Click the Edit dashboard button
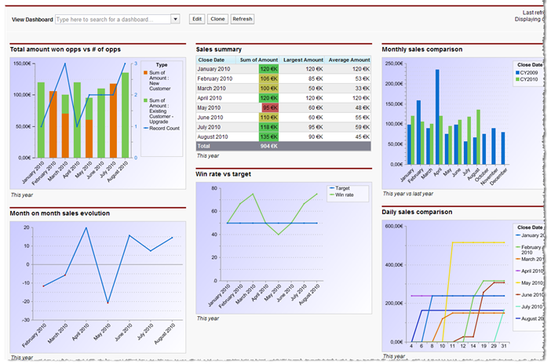The image size is (551, 364). (197, 19)
